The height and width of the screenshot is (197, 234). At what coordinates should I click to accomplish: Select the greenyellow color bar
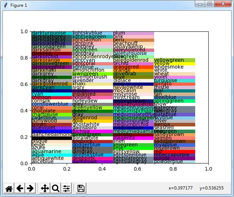[x=93, y=108]
